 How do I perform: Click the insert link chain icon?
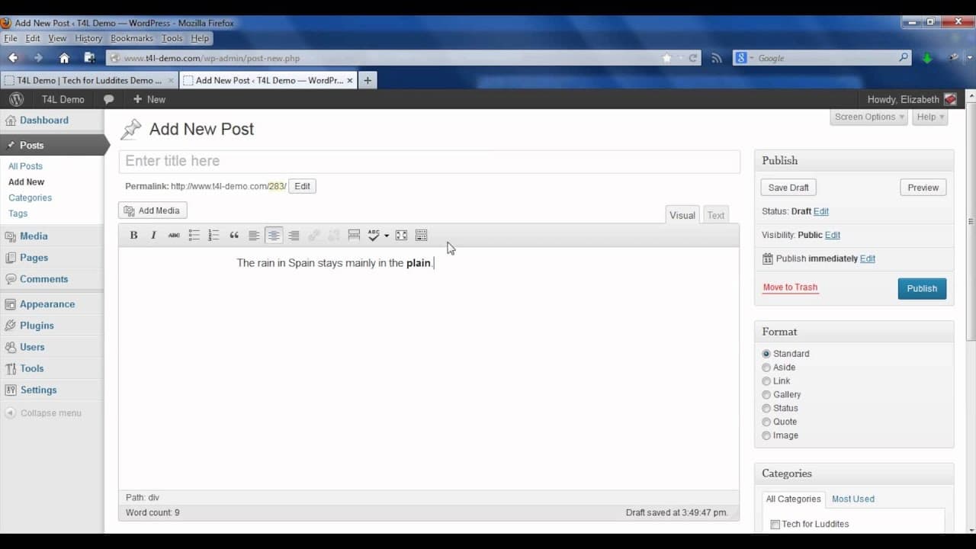[x=313, y=236]
